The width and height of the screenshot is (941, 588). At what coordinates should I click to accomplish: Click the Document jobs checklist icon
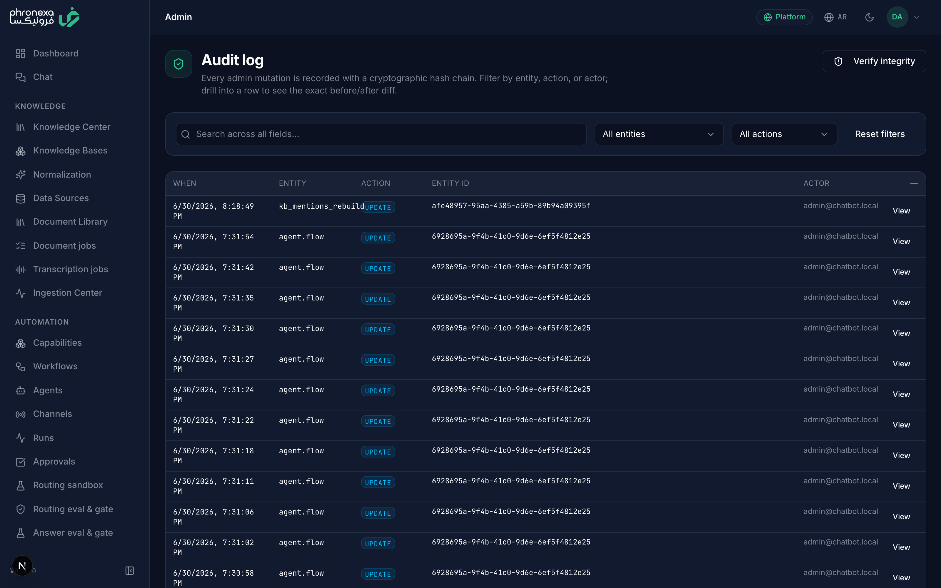pyautogui.click(x=21, y=246)
